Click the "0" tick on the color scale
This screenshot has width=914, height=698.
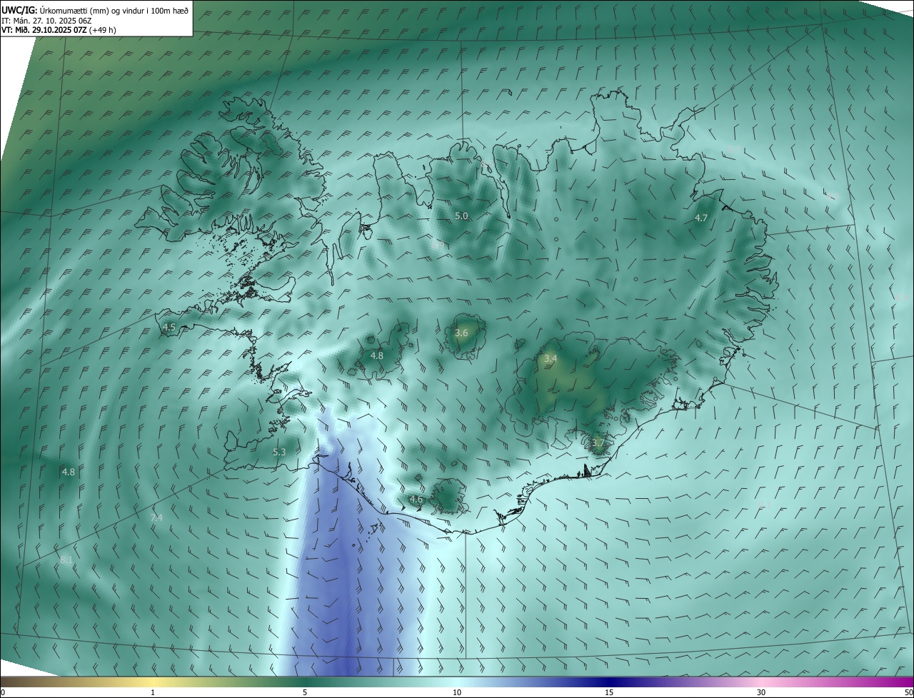[3, 692]
